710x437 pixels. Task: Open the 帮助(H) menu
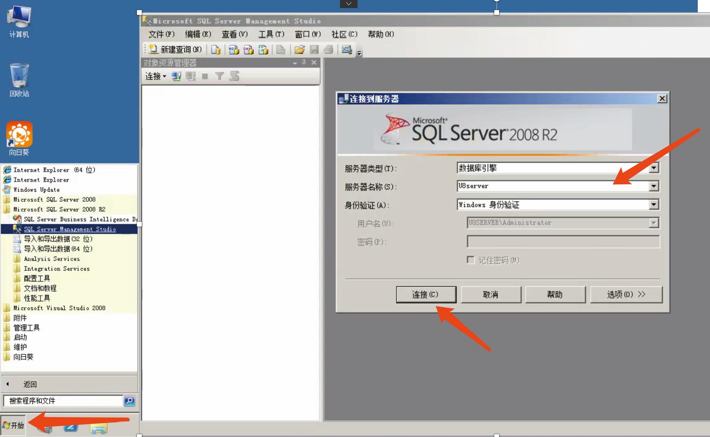[x=381, y=34]
